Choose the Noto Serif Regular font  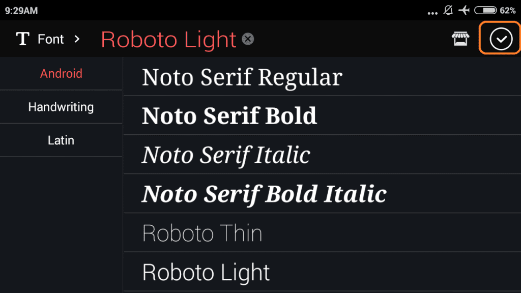[x=242, y=77]
